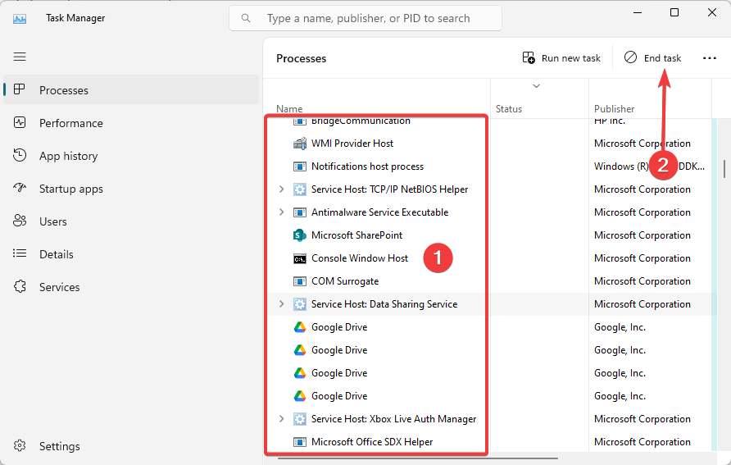731x465 pixels.
Task: Click the Task Manager app icon in title bar
Action: tap(20, 18)
